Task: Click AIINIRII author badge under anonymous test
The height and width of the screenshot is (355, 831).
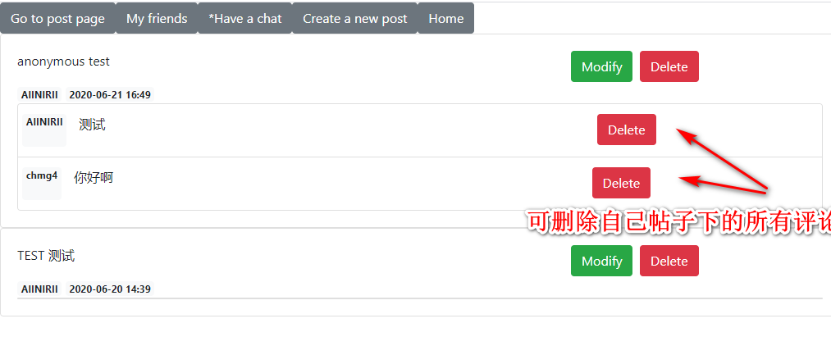Action: point(39,95)
